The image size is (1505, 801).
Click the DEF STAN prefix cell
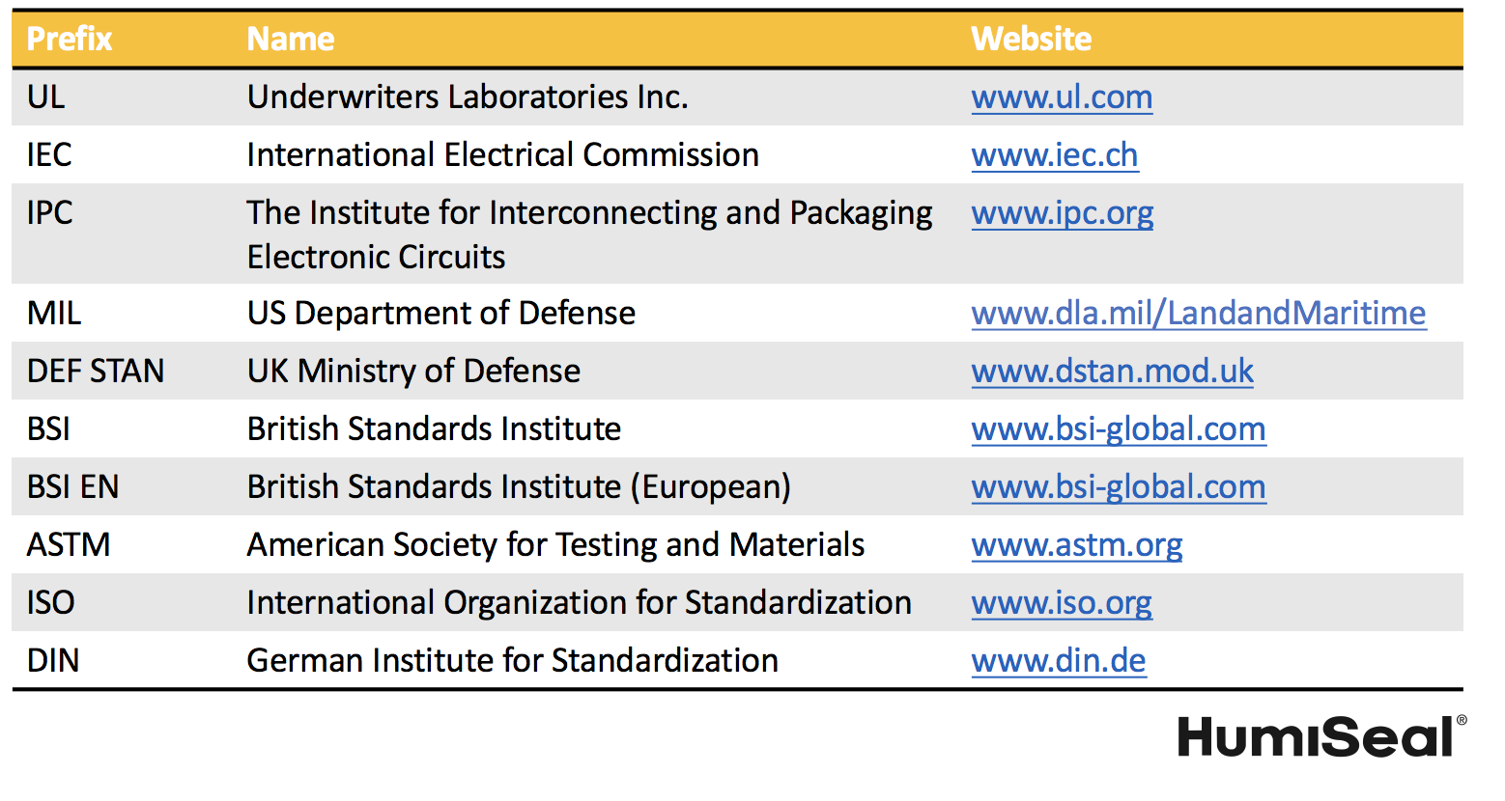pos(96,372)
